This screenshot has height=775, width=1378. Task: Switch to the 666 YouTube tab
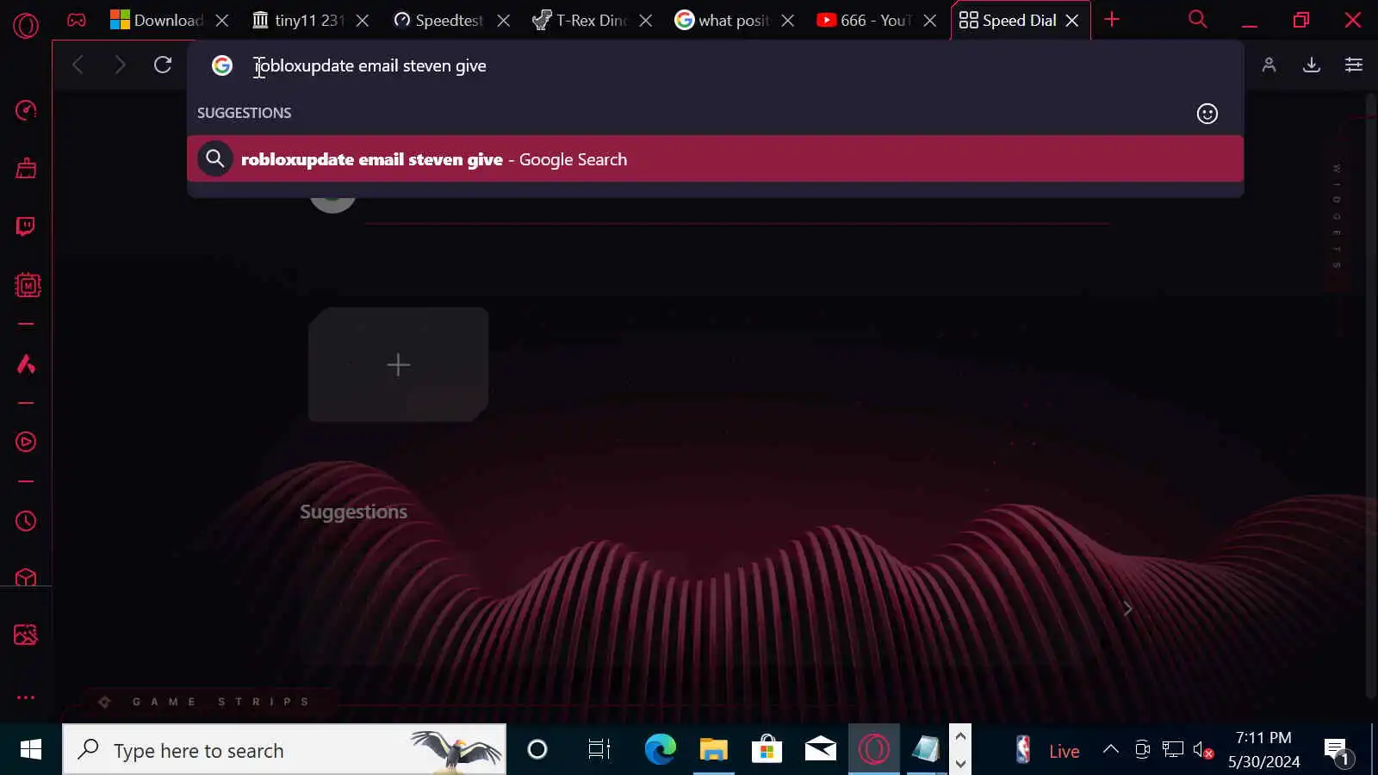864,20
